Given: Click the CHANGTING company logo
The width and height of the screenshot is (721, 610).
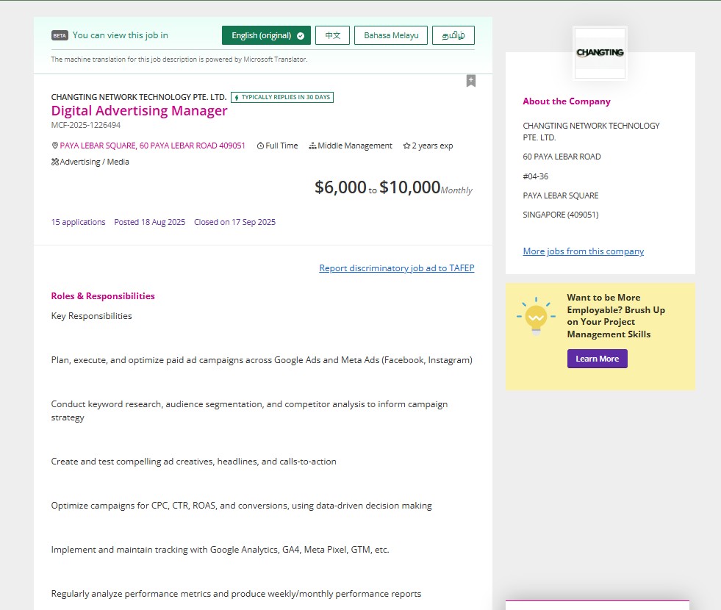Looking at the screenshot, I should 600,53.
